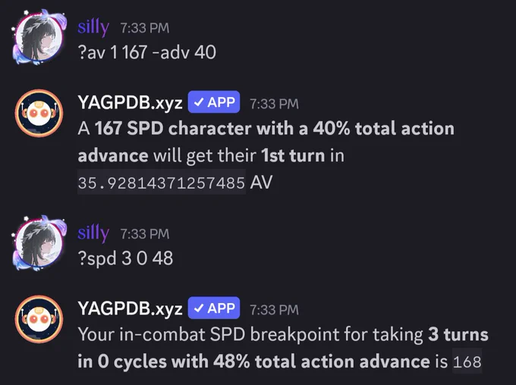Open YAGPDB.xyz bot avatar on first reply
The width and height of the screenshot is (516, 385).
tap(39, 113)
